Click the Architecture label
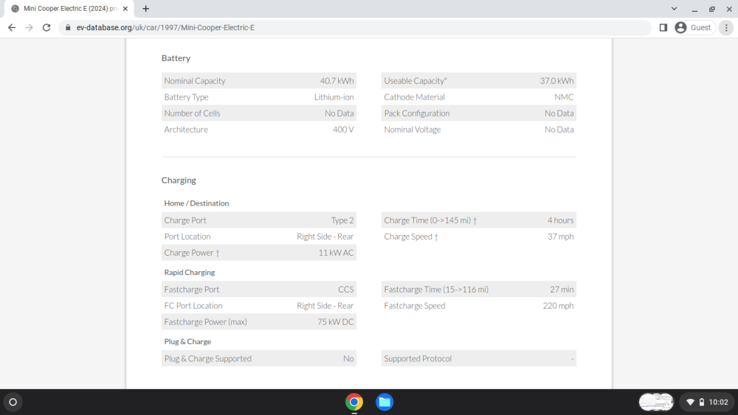 pyautogui.click(x=186, y=130)
